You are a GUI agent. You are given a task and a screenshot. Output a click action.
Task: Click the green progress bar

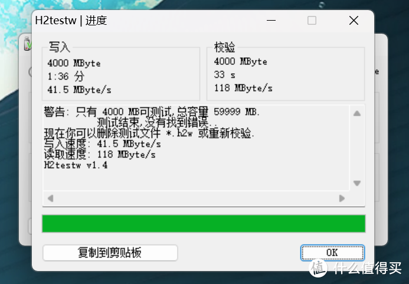pyautogui.click(x=204, y=223)
